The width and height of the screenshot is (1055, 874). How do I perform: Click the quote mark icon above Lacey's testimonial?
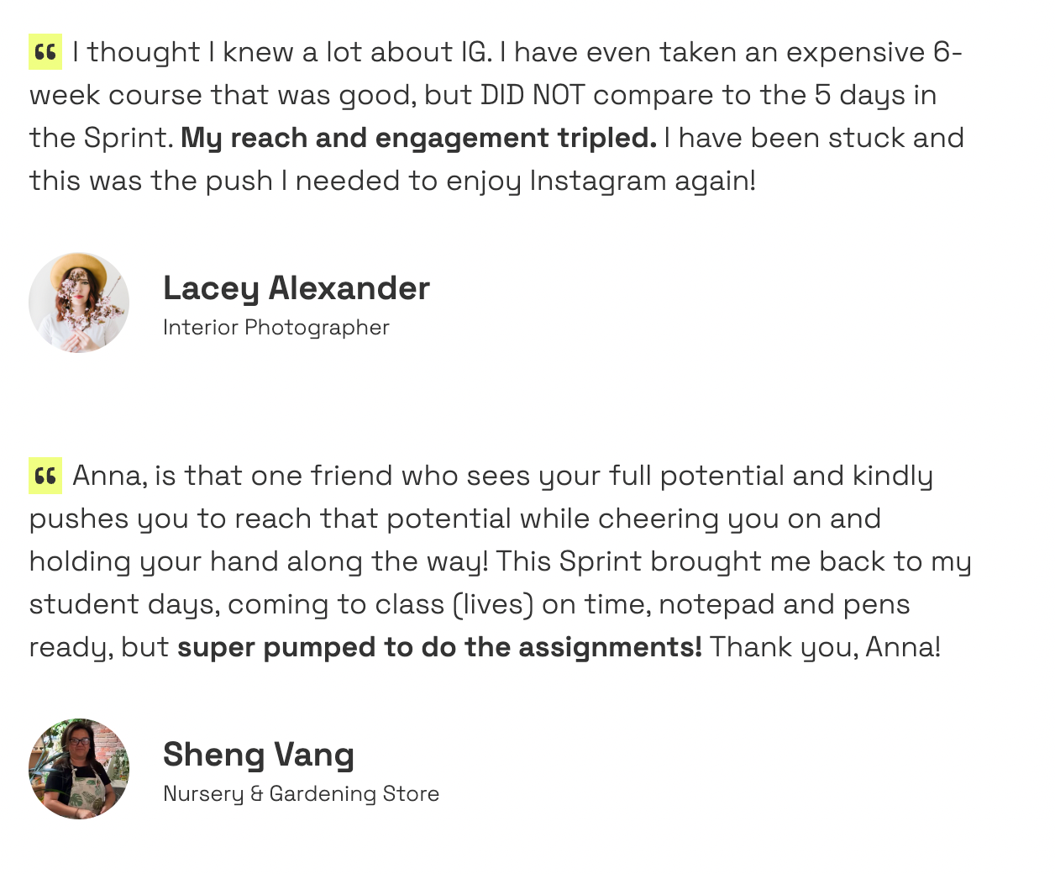[x=45, y=53]
